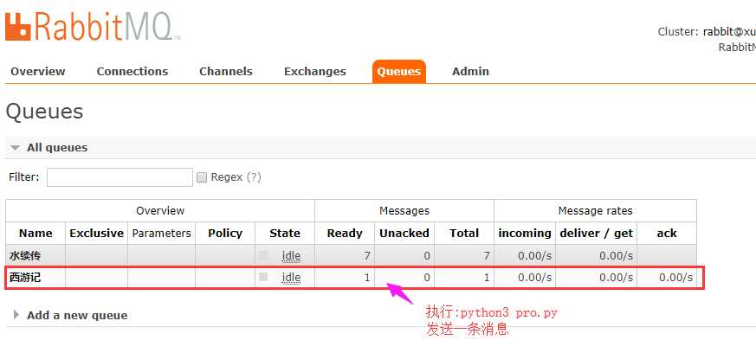Click the Message rates group header
Image resolution: width=756 pixels, height=340 pixels.
click(595, 210)
